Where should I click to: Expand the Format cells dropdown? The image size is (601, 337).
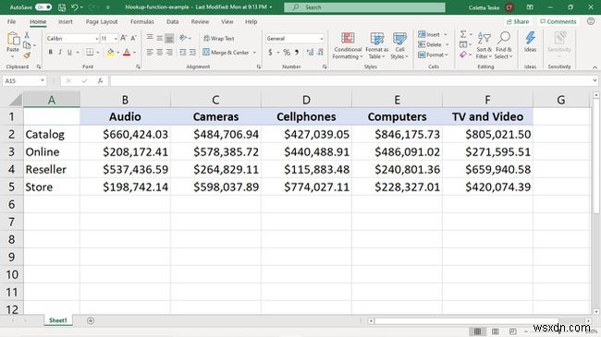[x=447, y=54]
